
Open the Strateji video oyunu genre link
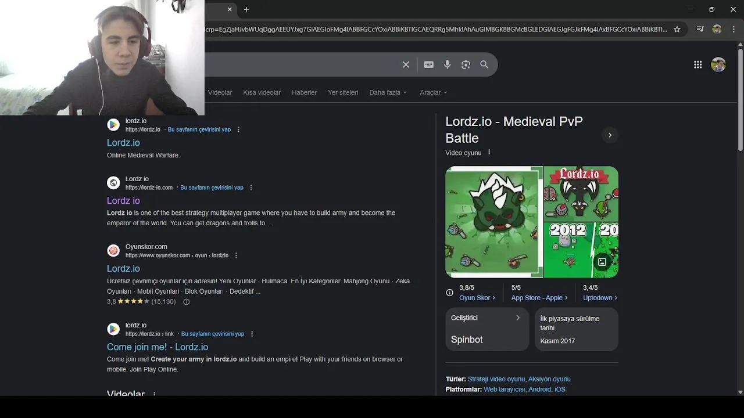click(x=496, y=379)
